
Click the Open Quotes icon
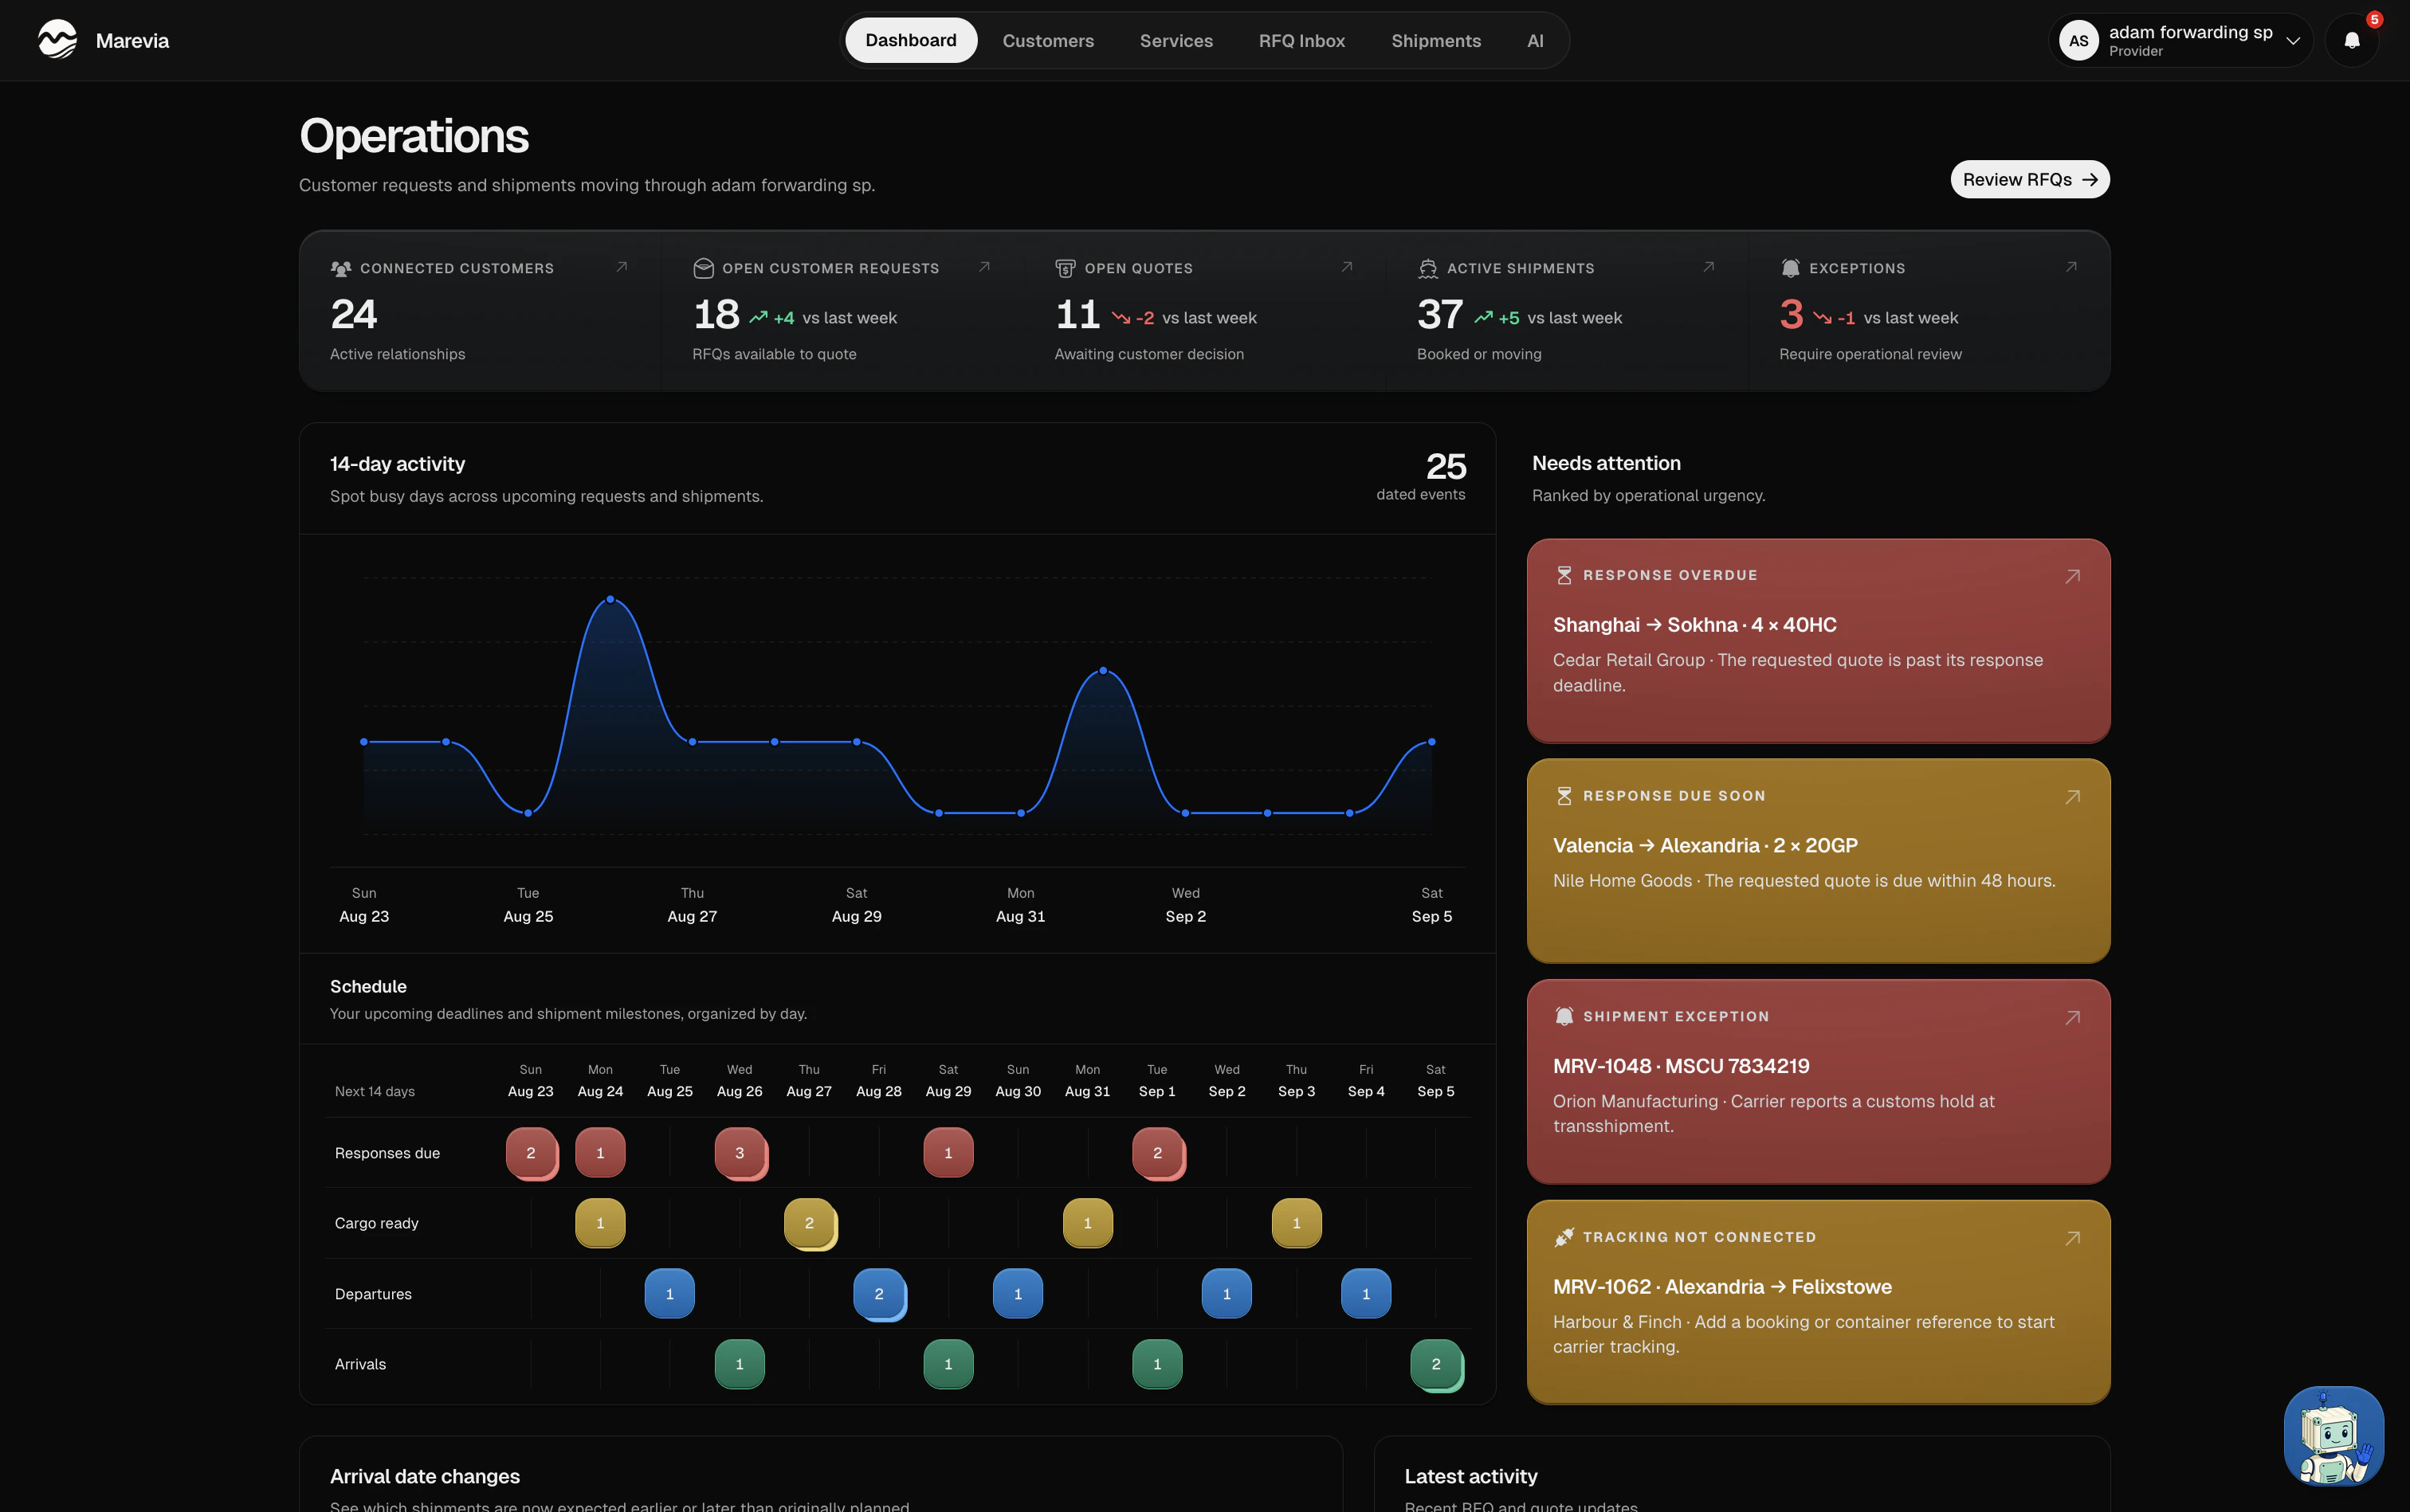[1066, 268]
